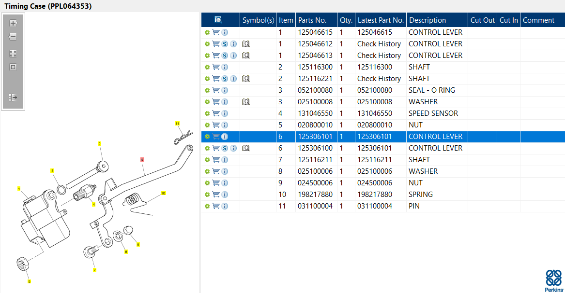Click the red highlighted callout on the lever

point(142,159)
